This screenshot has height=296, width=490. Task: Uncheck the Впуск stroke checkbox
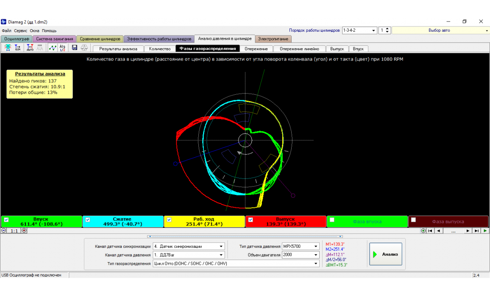(x=6, y=219)
